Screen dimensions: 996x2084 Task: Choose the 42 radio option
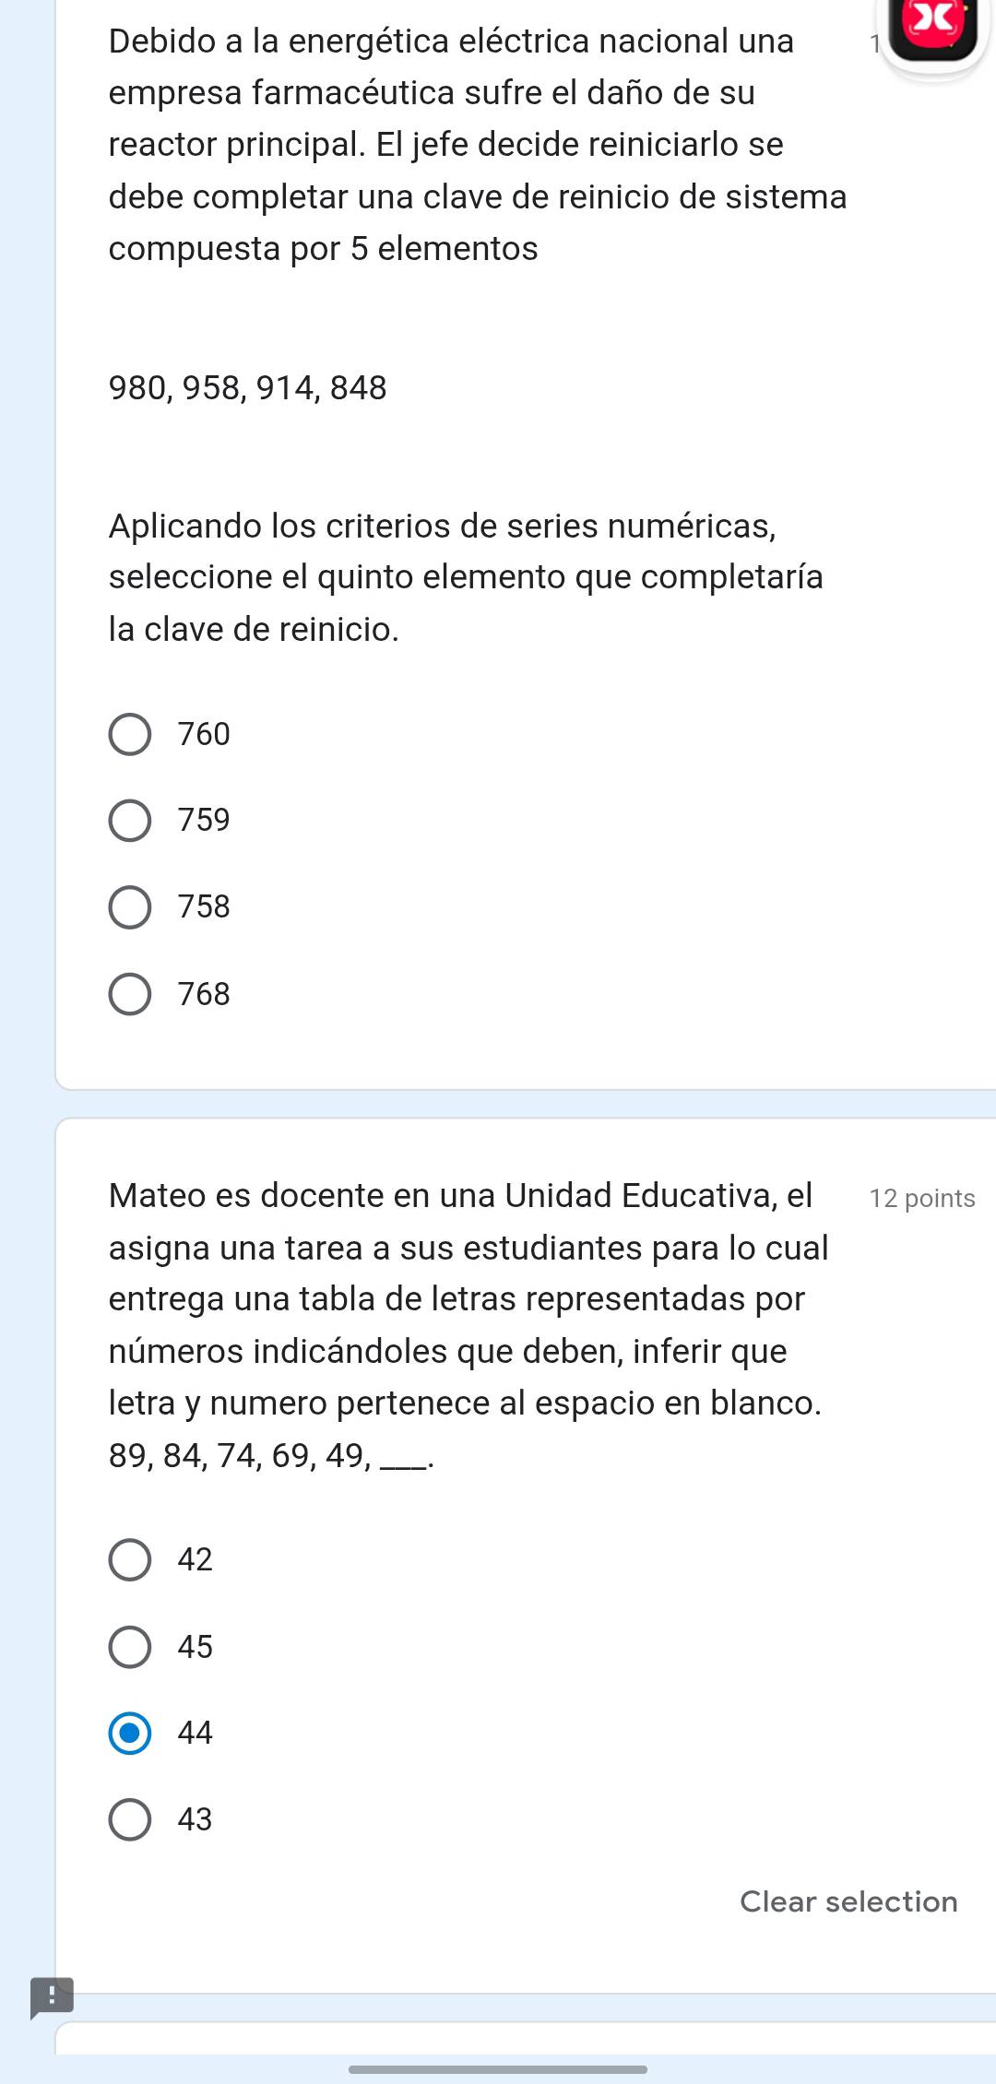tap(130, 1560)
